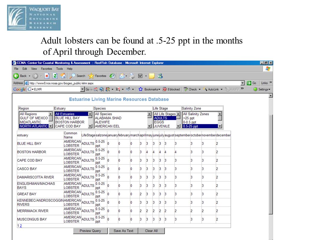Open Favorites with the star icon
311x240 pixels.
click(x=91, y=76)
